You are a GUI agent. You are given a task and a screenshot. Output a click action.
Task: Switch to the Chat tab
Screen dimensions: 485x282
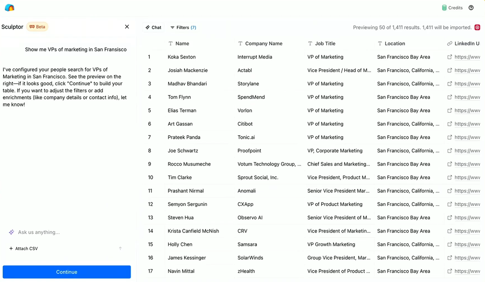[153, 28]
